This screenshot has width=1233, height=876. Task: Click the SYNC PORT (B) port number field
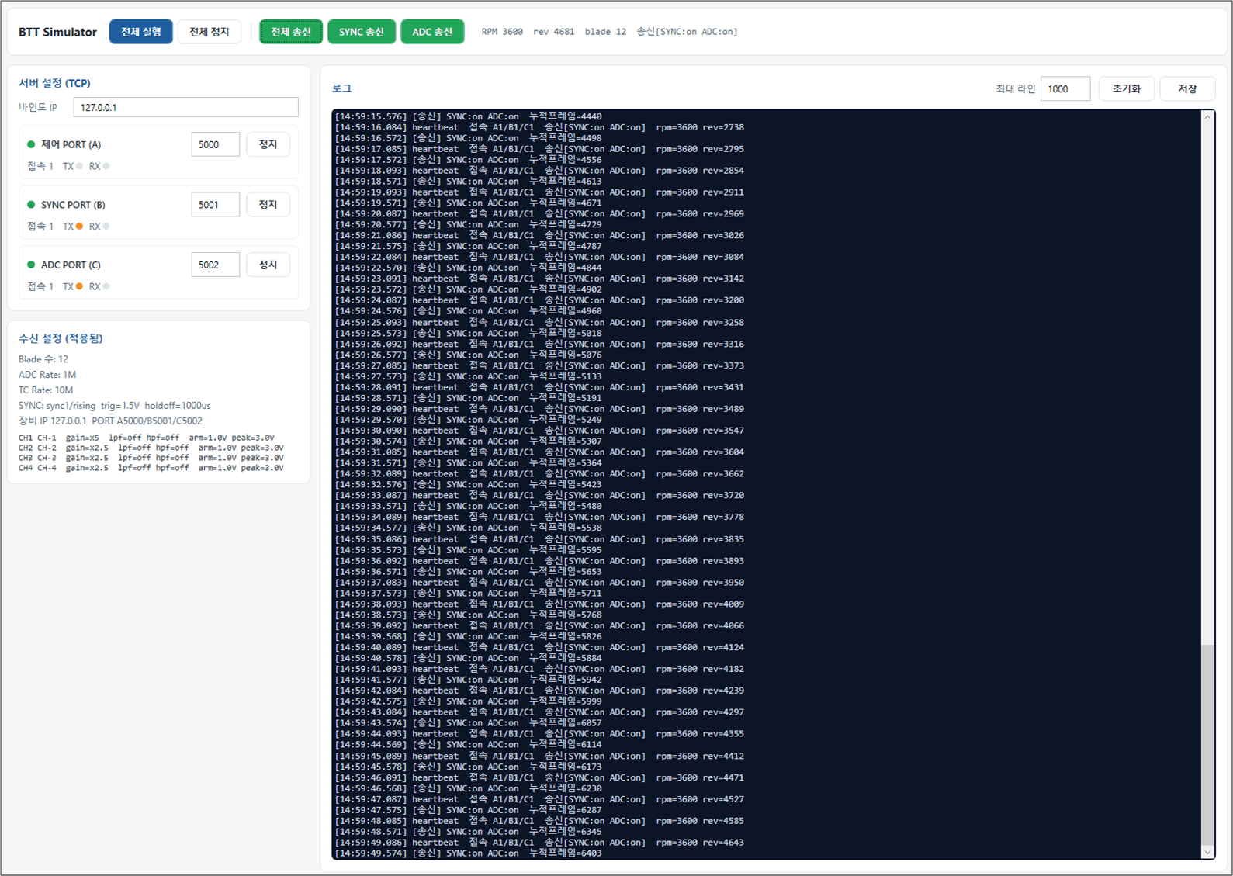(x=215, y=205)
